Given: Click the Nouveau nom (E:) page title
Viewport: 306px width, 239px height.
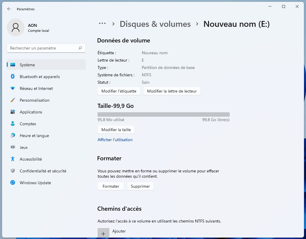Looking at the screenshot, I should pyautogui.click(x=236, y=24).
